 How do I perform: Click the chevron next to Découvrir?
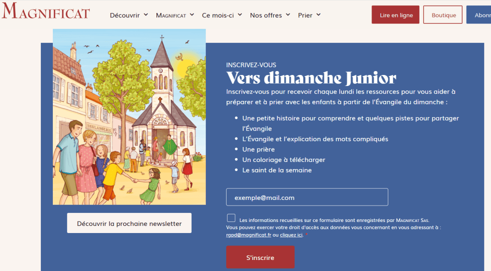146,15
